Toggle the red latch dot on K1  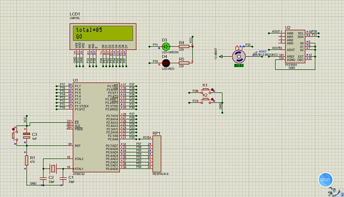click(x=212, y=90)
